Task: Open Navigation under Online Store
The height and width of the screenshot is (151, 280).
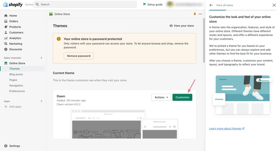Action: point(16,85)
